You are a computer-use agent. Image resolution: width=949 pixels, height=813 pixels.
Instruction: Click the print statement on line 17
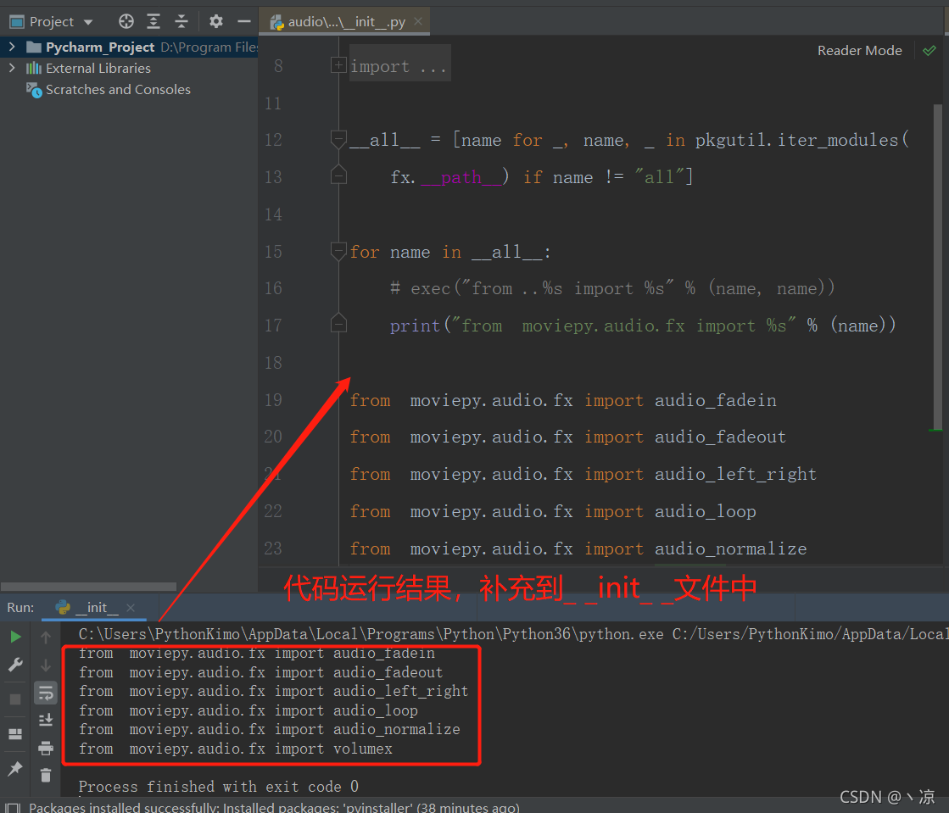tap(643, 326)
